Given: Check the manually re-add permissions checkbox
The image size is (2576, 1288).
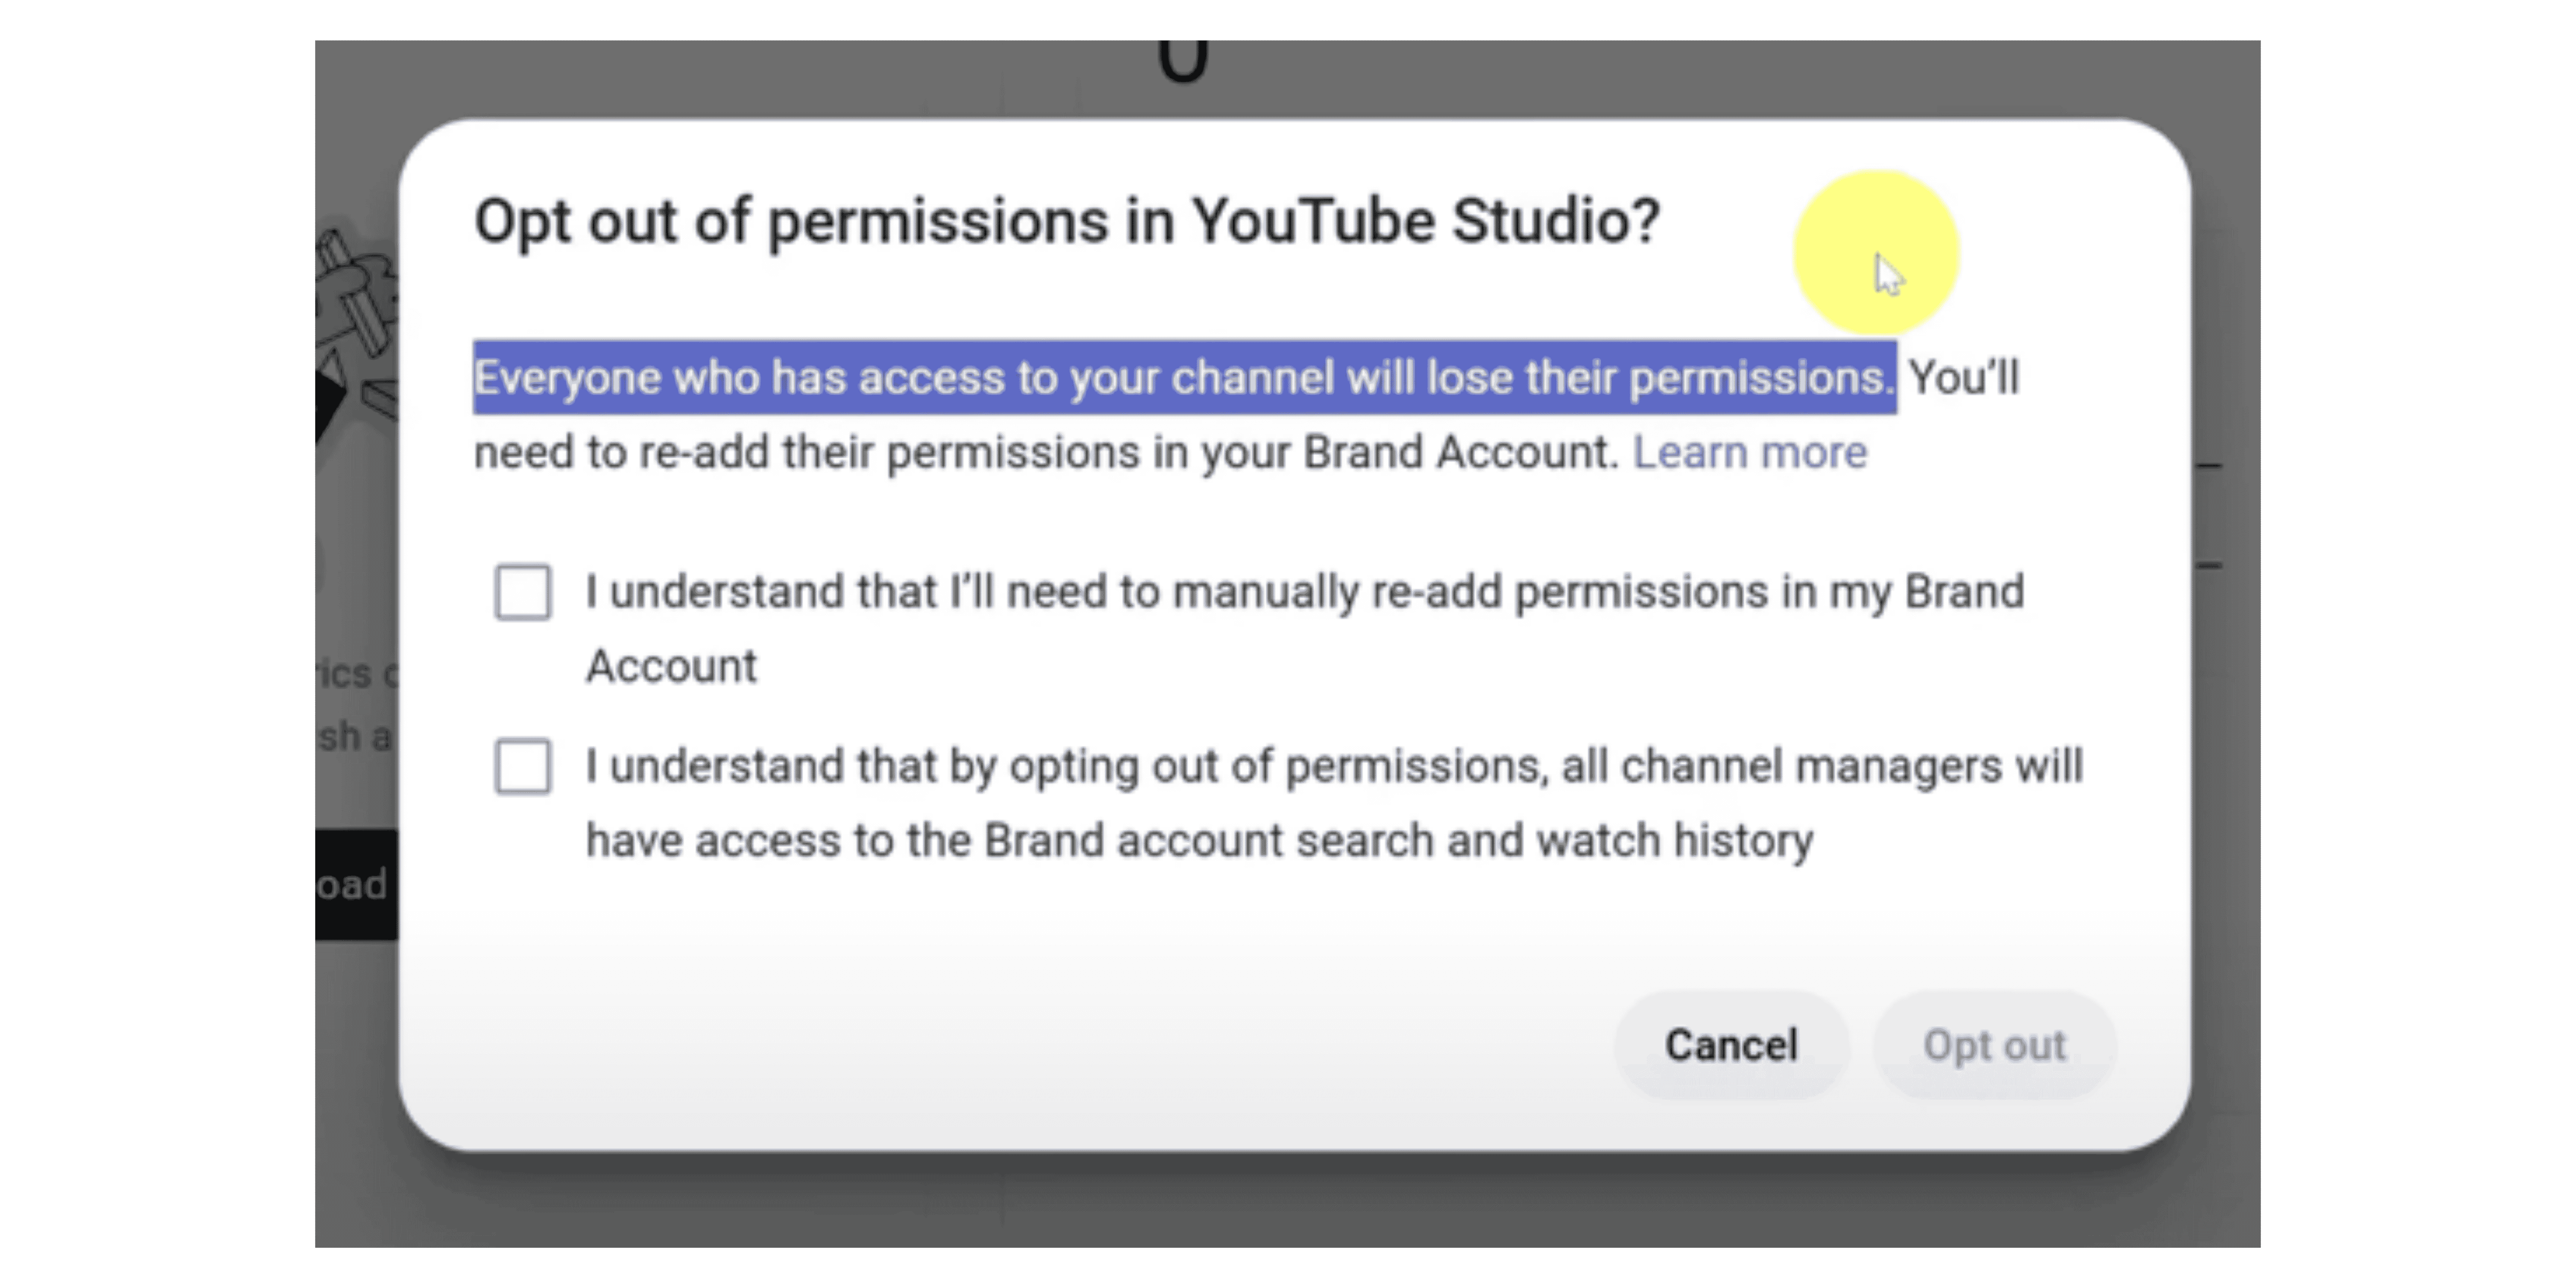Looking at the screenshot, I should point(523,592).
